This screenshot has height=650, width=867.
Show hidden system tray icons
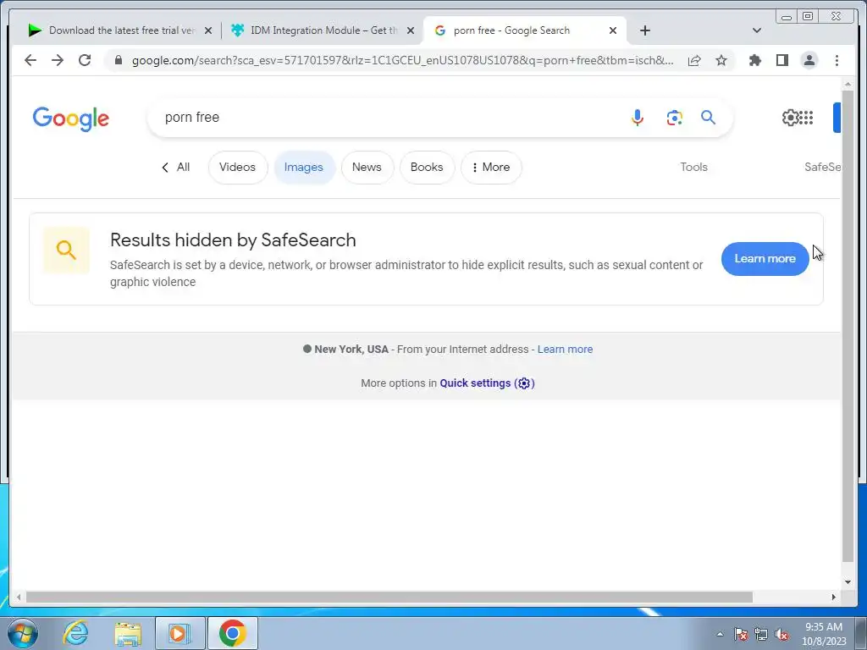720,634
